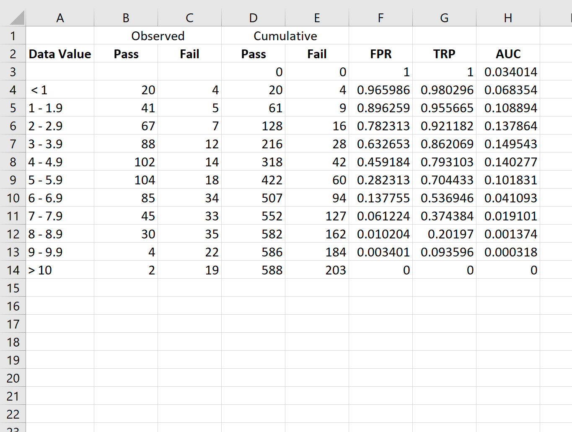
Task: Click observed pass value 104
Action: 126,180
